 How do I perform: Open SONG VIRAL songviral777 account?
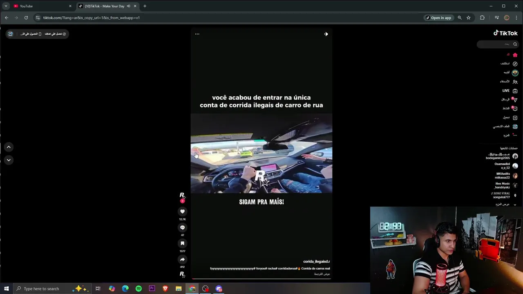tap(504, 195)
